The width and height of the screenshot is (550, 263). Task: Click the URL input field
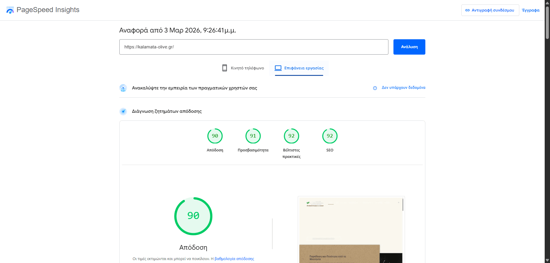pyautogui.click(x=253, y=47)
